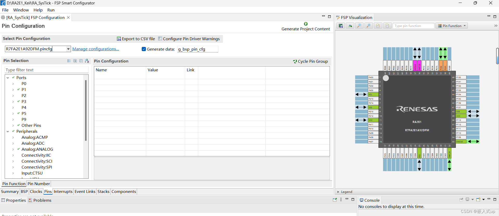
Task: Open Configure Pin Driver Warnings
Action: (x=189, y=39)
